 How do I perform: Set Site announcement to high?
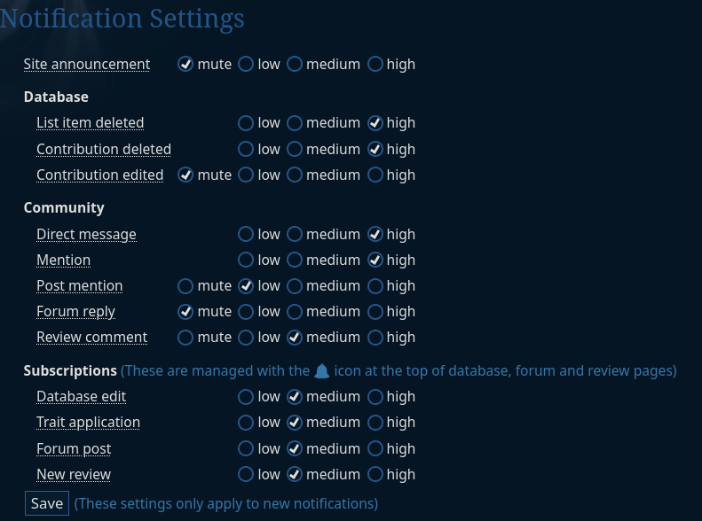pos(375,64)
